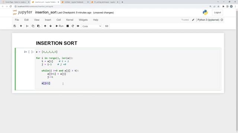238x133 pixels.
Task: Switch to the sorting techniques browser tab
Action: click(104, 2)
